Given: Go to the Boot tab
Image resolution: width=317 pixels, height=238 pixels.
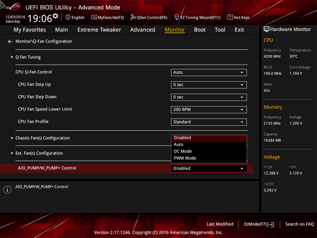Looking at the screenshot, I should (200, 30).
